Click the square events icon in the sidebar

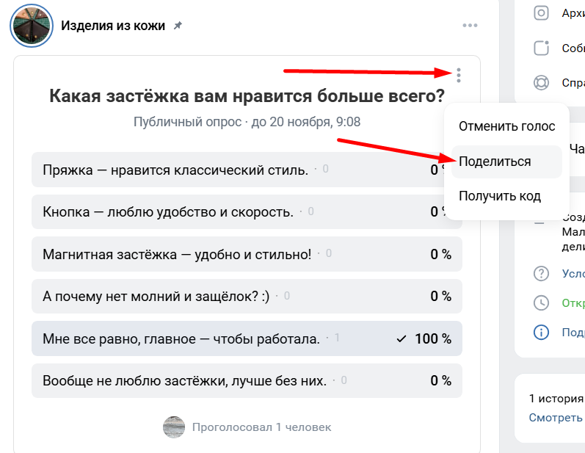[x=542, y=48]
